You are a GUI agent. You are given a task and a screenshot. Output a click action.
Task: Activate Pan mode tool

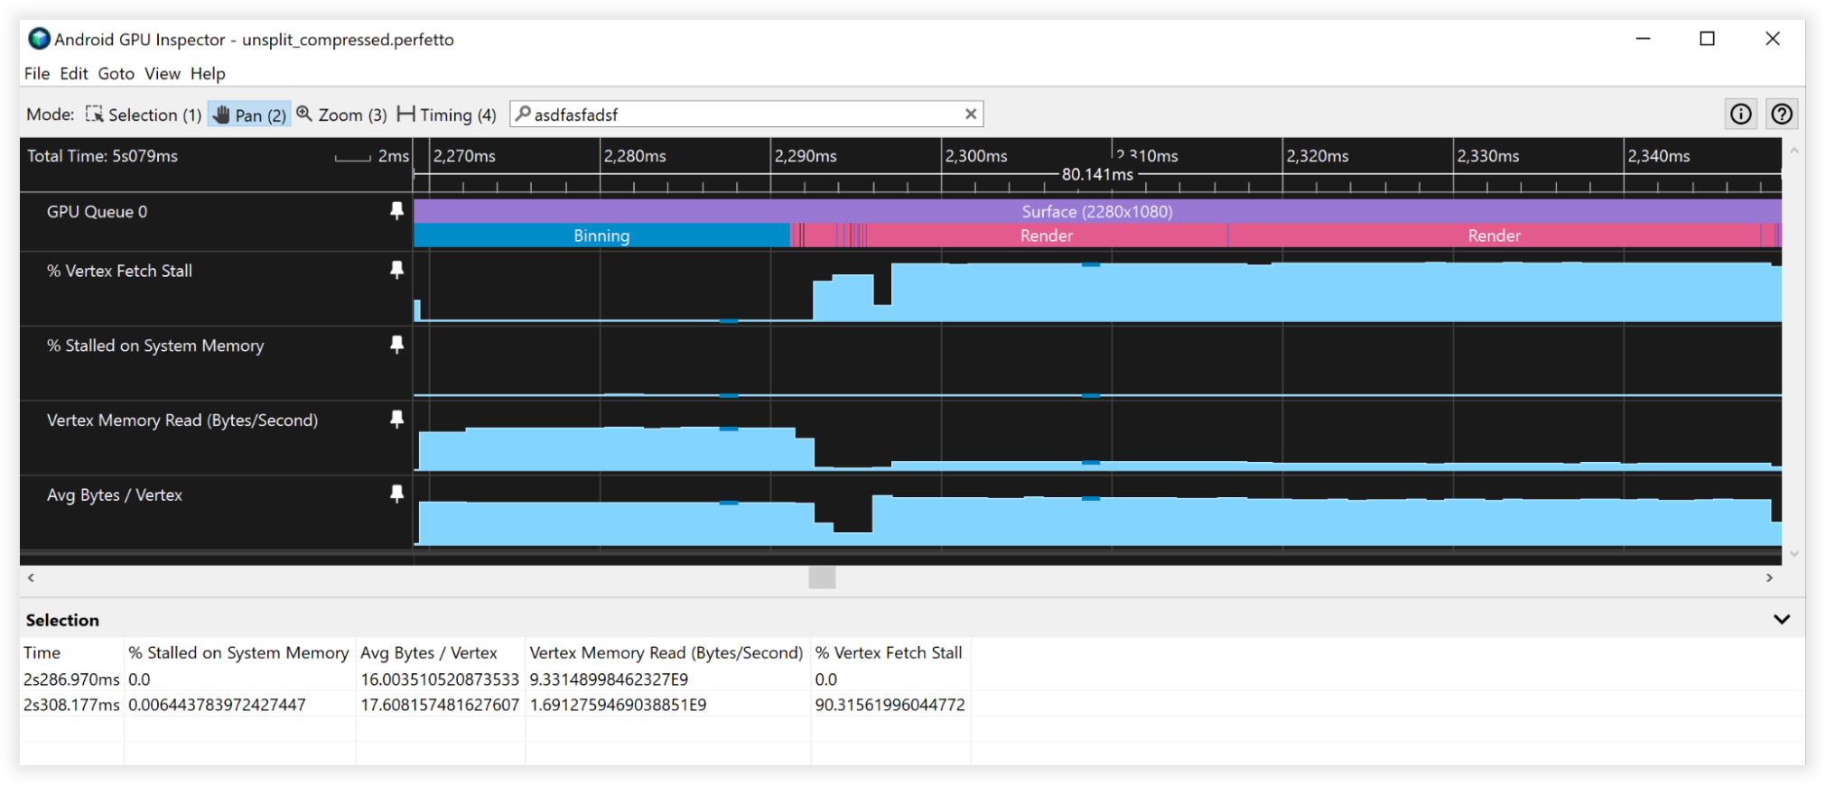[249, 115]
